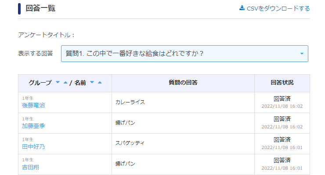325x175 pixels.
Task: Open respondent 田中好乃
Action: pyautogui.click(x=33, y=146)
